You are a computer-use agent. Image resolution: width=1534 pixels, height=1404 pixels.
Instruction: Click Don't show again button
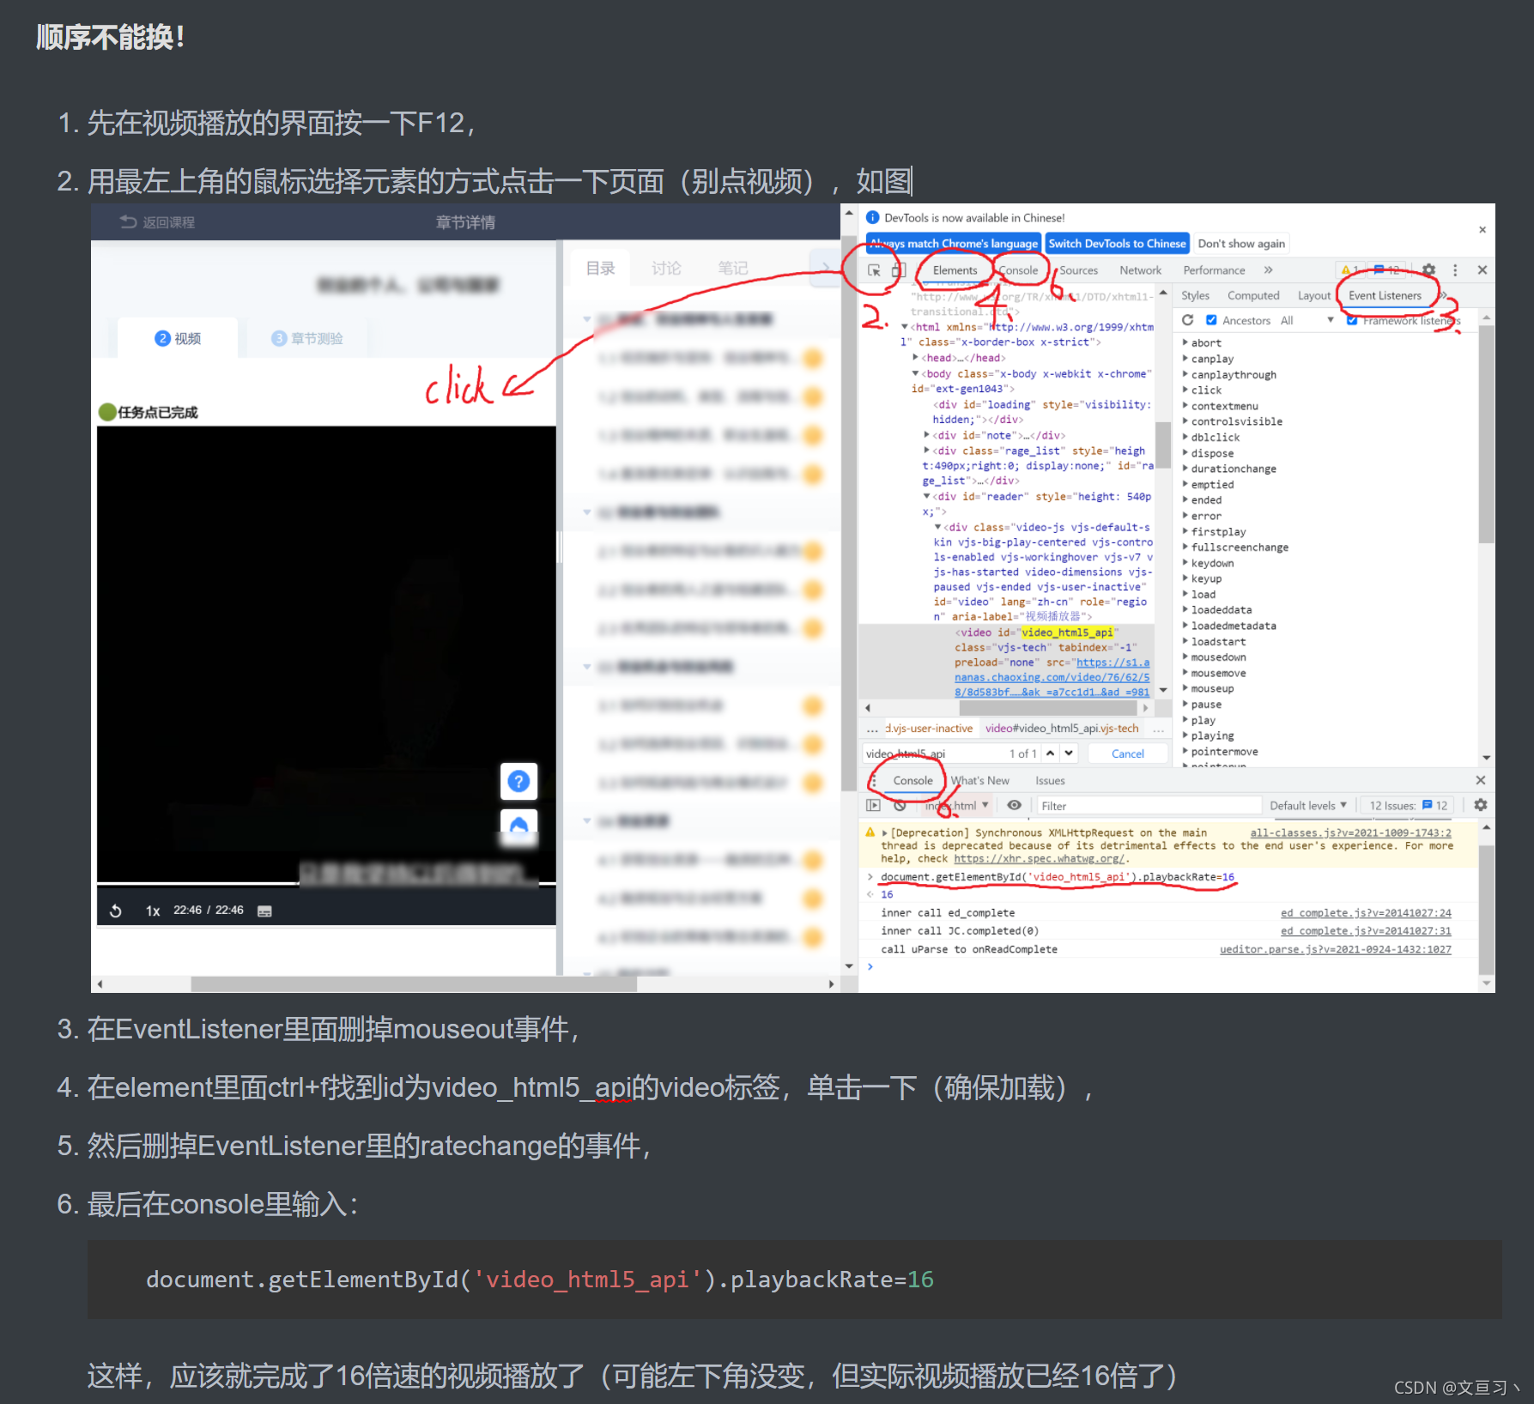point(1241,244)
